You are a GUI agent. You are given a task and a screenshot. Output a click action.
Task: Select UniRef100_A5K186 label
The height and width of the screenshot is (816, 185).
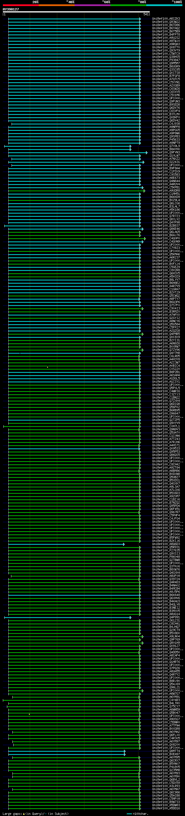(166, 210)
